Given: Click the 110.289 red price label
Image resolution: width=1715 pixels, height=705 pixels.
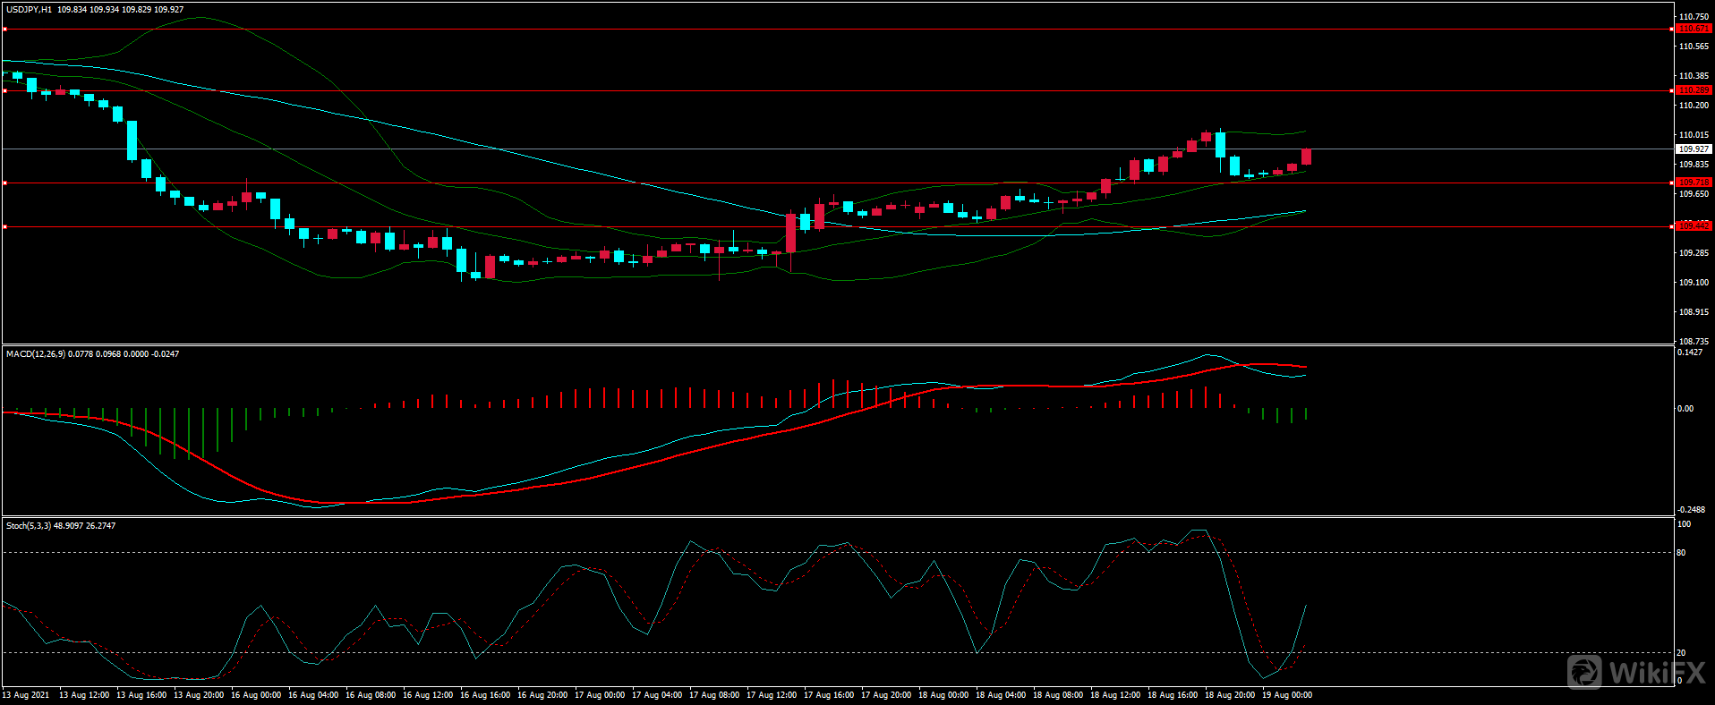Looking at the screenshot, I should tap(1693, 90).
